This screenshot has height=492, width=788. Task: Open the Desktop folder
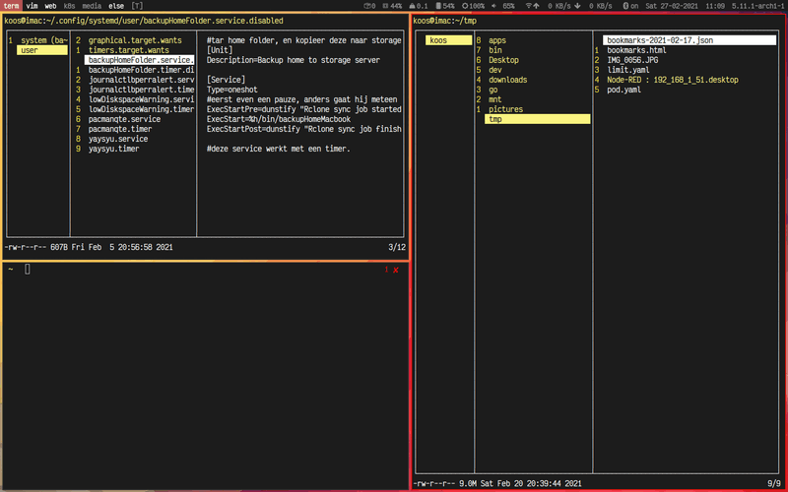[x=503, y=60]
